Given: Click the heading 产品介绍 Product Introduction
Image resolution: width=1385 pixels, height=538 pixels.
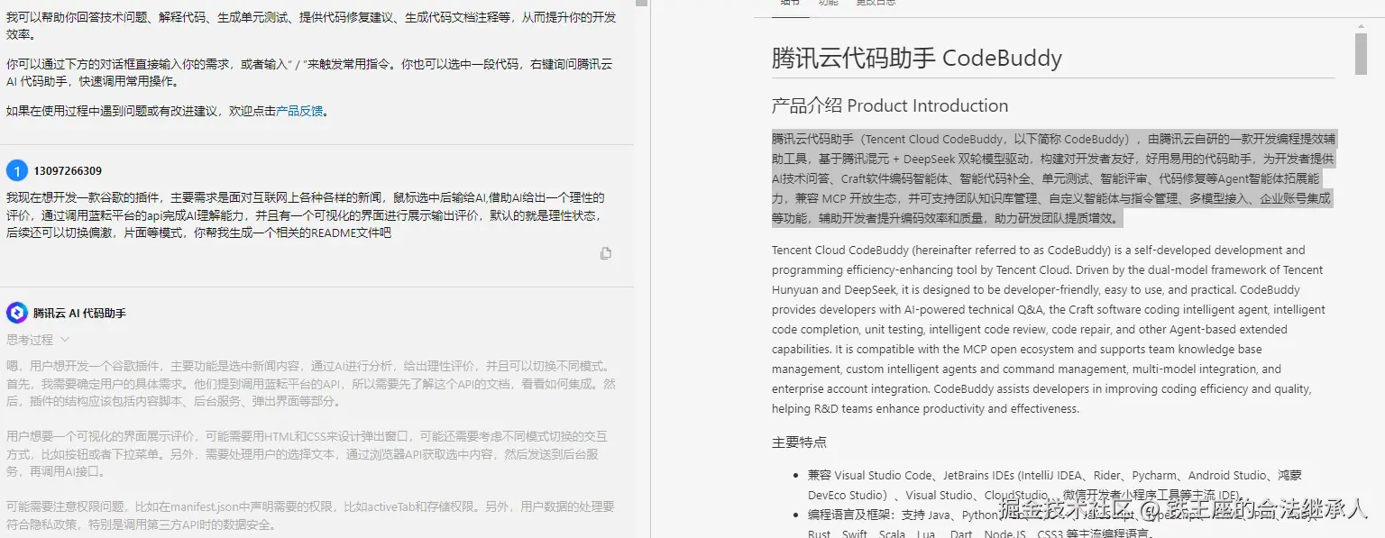Looking at the screenshot, I should [x=890, y=105].
